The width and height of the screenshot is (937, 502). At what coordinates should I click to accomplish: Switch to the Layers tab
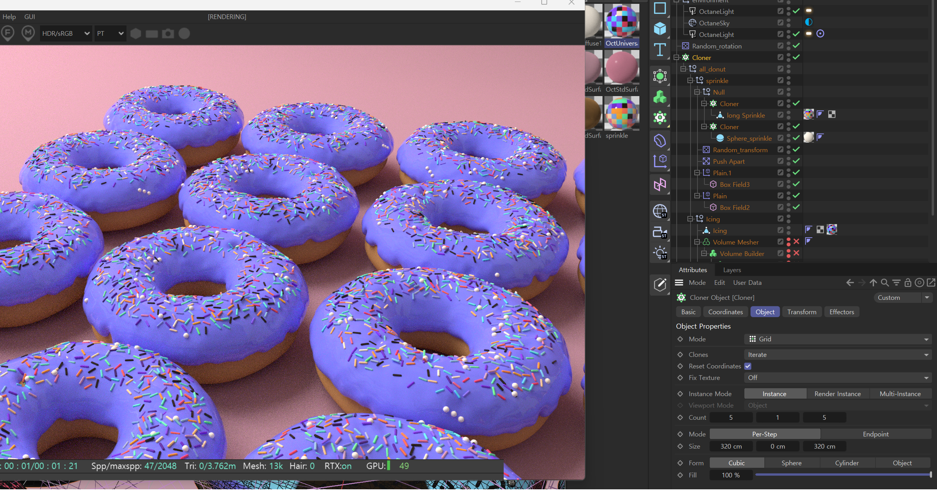click(x=732, y=270)
